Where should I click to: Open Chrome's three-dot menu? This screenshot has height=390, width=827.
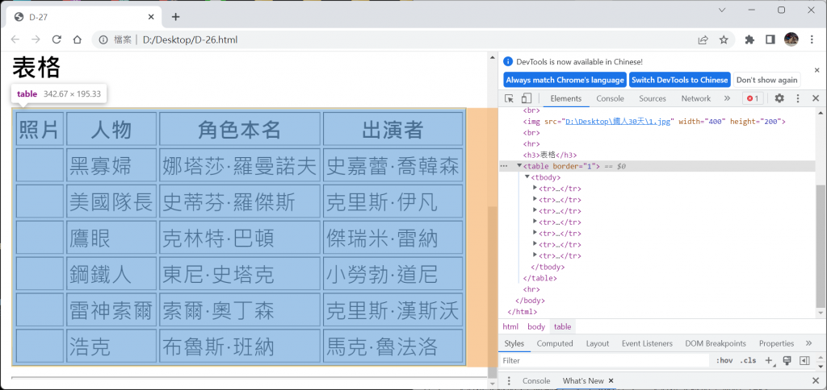coord(812,39)
